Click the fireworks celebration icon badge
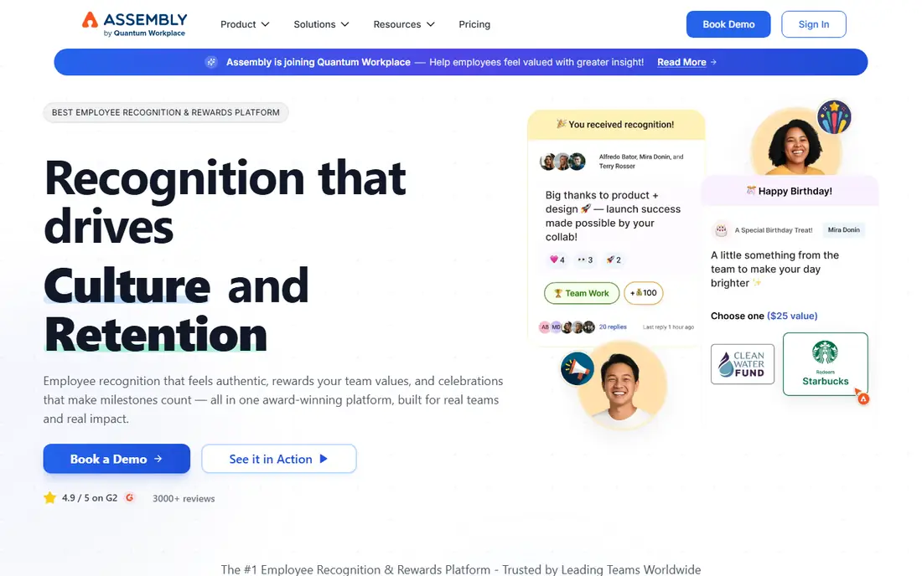Viewport: 922px width, 576px height. point(834,116)
